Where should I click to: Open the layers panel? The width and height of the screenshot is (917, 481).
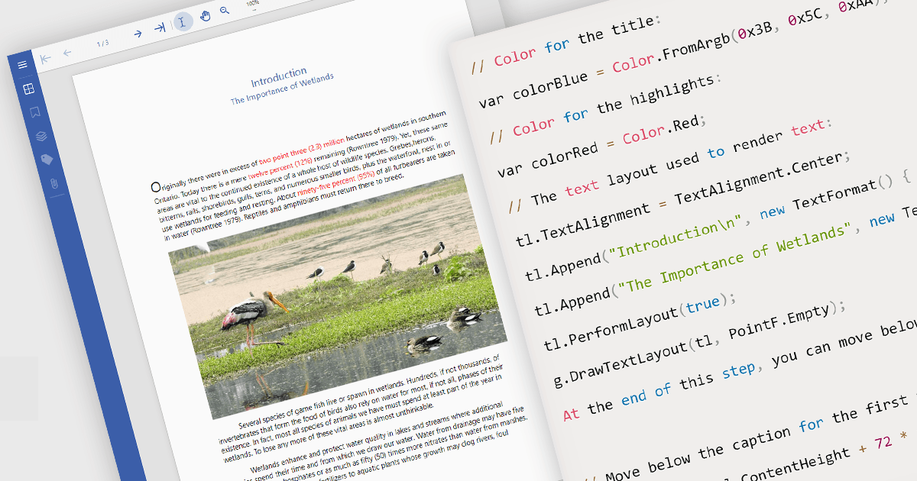pos(41,136)
